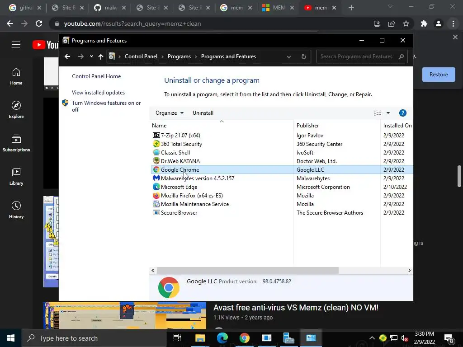Open a new Chrome tab

pos(351,8)
